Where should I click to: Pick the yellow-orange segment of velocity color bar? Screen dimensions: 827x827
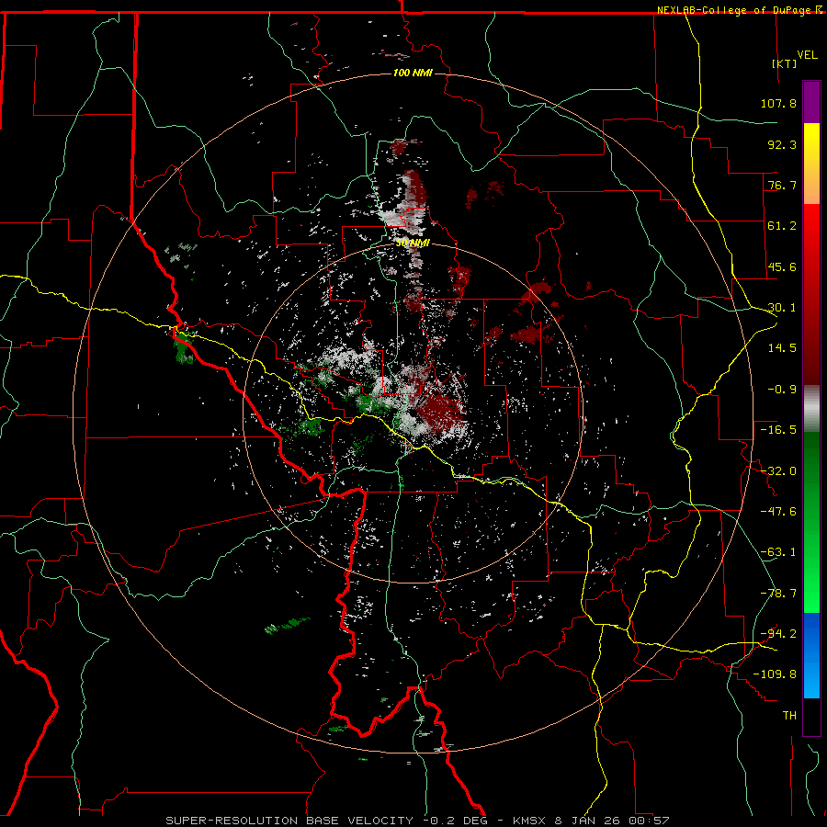[x=811, y=164]
